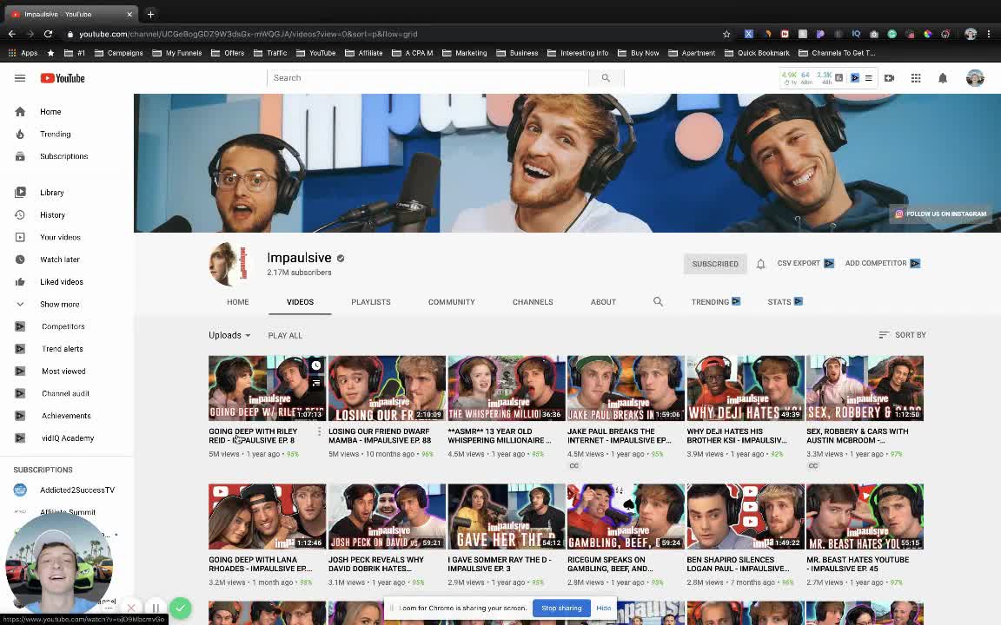Reload the page in Chrome
Screen dimensions: 1001x625
pos(48,34)
